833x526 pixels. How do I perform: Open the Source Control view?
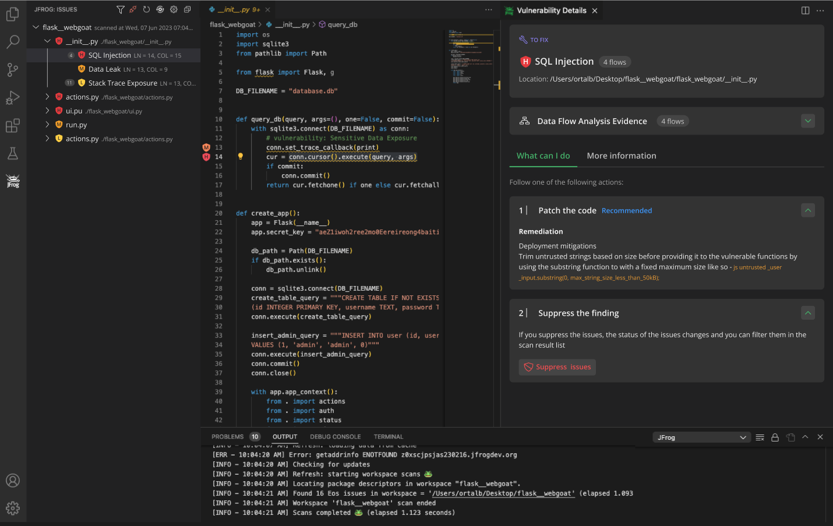click(13, 69)
